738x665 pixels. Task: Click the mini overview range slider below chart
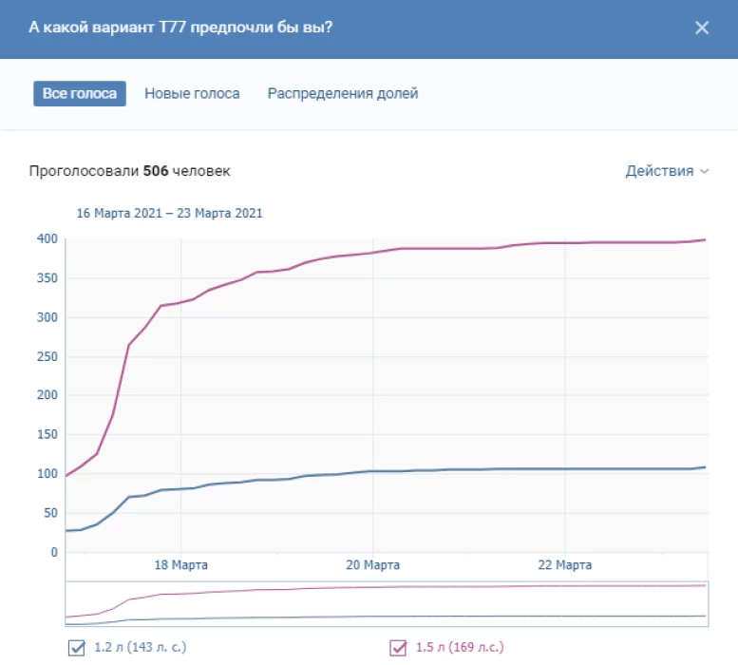click(x=386, y=602)
